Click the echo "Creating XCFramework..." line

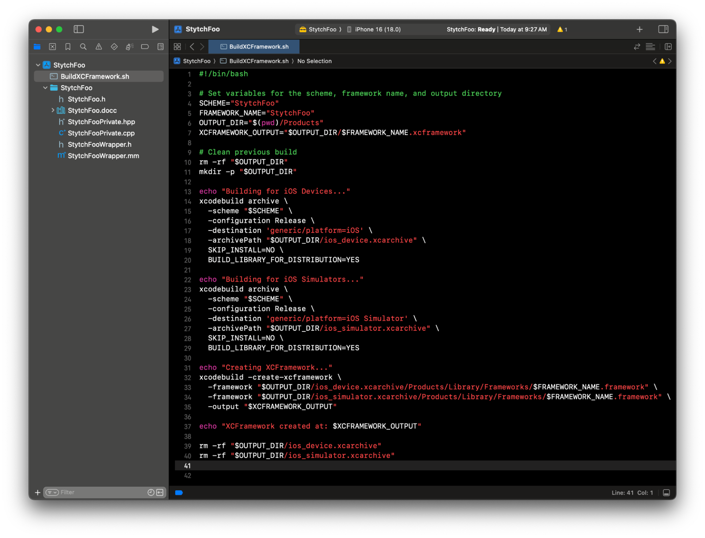[266, 367]
